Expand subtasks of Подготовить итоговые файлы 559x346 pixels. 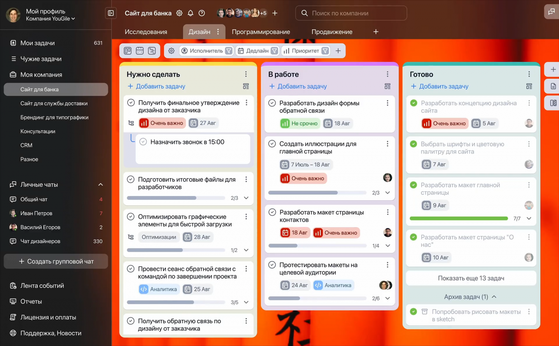246,198
